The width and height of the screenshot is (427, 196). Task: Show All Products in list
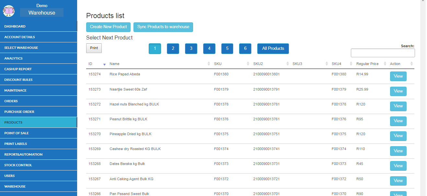[x=273, y=49]
